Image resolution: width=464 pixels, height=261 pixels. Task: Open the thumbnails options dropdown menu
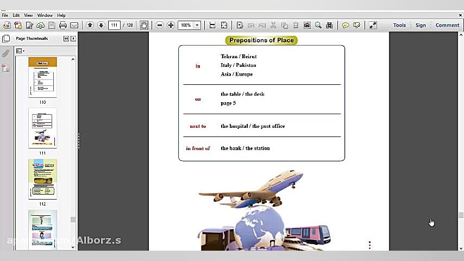click(20, 51)
